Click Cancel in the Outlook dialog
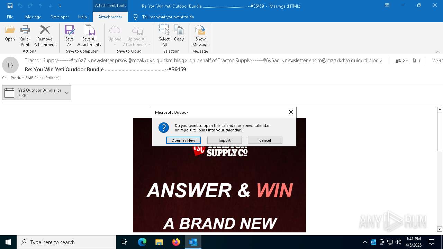443x249 pixels. [x=265, y=140]
